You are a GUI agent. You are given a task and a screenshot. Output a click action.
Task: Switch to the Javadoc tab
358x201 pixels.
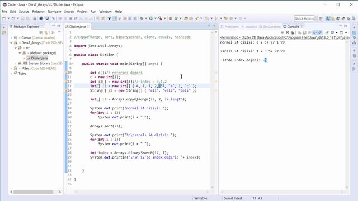tap(249, 27)
